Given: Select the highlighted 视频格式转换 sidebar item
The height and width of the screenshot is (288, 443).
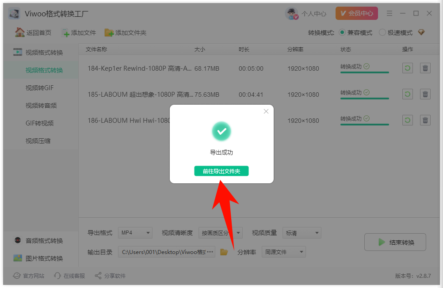Looking at the screenshot, I should click(x=41, y=70).
